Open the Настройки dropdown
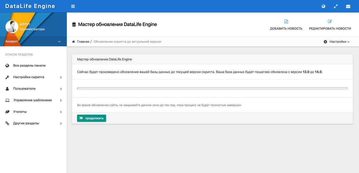359x173 pixels. 337,42
